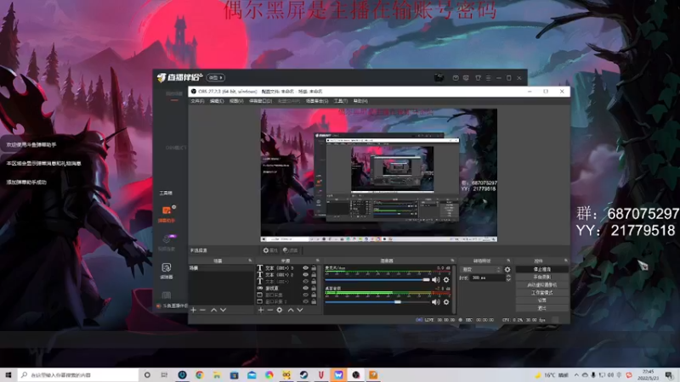Toggle visibility of last window capture source
680x382 pixels.
(306, 301)
